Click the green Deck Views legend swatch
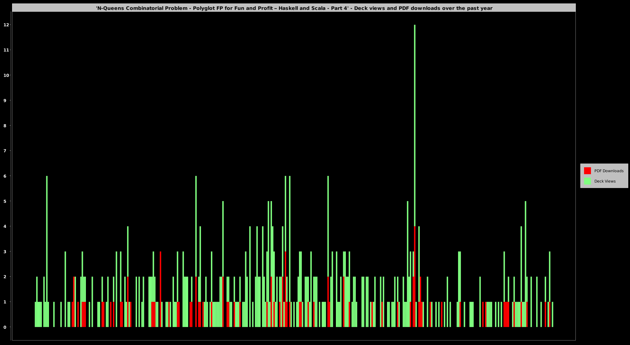The image size is (630, 345). pos(587,181)
